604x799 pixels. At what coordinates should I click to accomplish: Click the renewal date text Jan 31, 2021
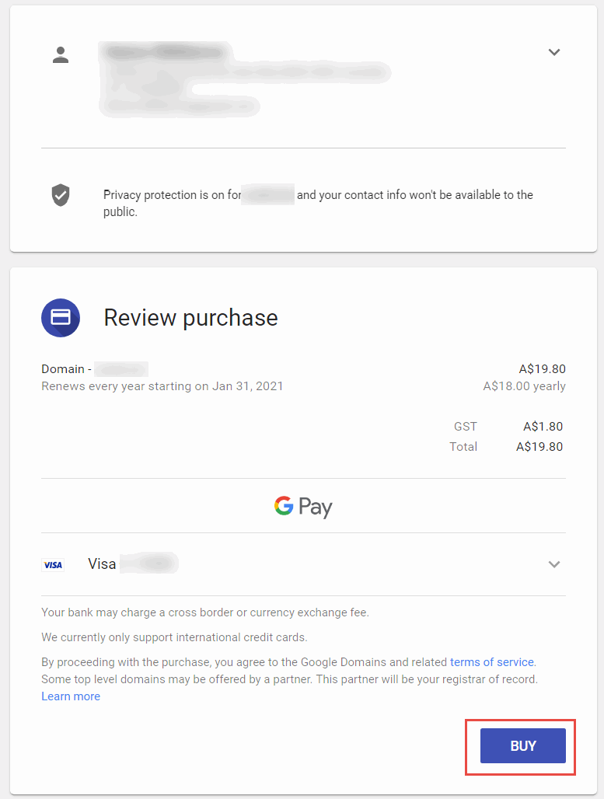pos(247,386)
